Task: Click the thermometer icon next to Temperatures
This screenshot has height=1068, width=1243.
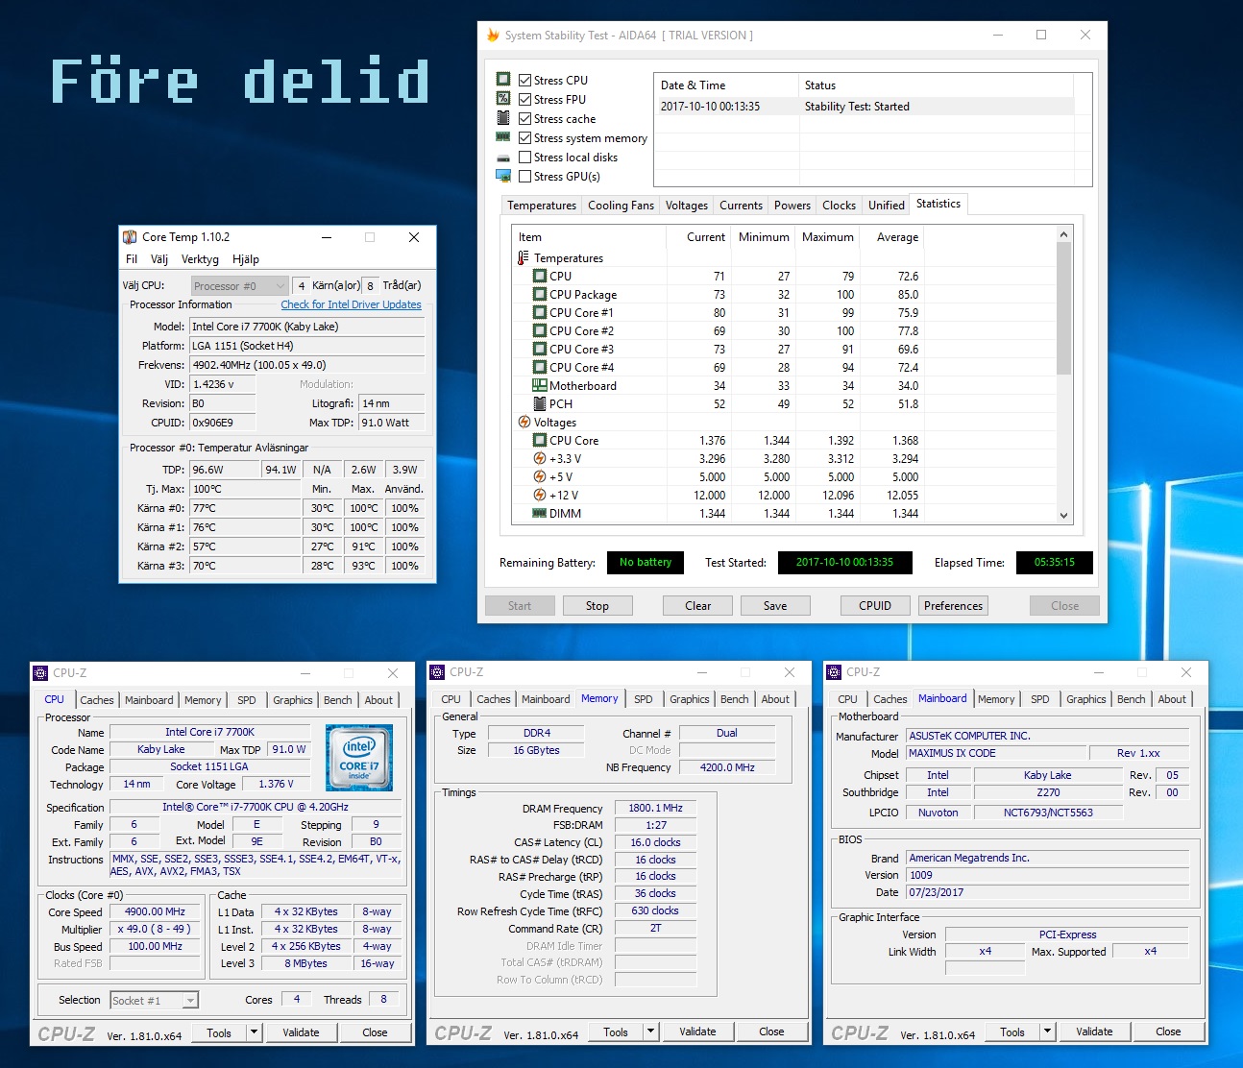Action: [524, 257]
